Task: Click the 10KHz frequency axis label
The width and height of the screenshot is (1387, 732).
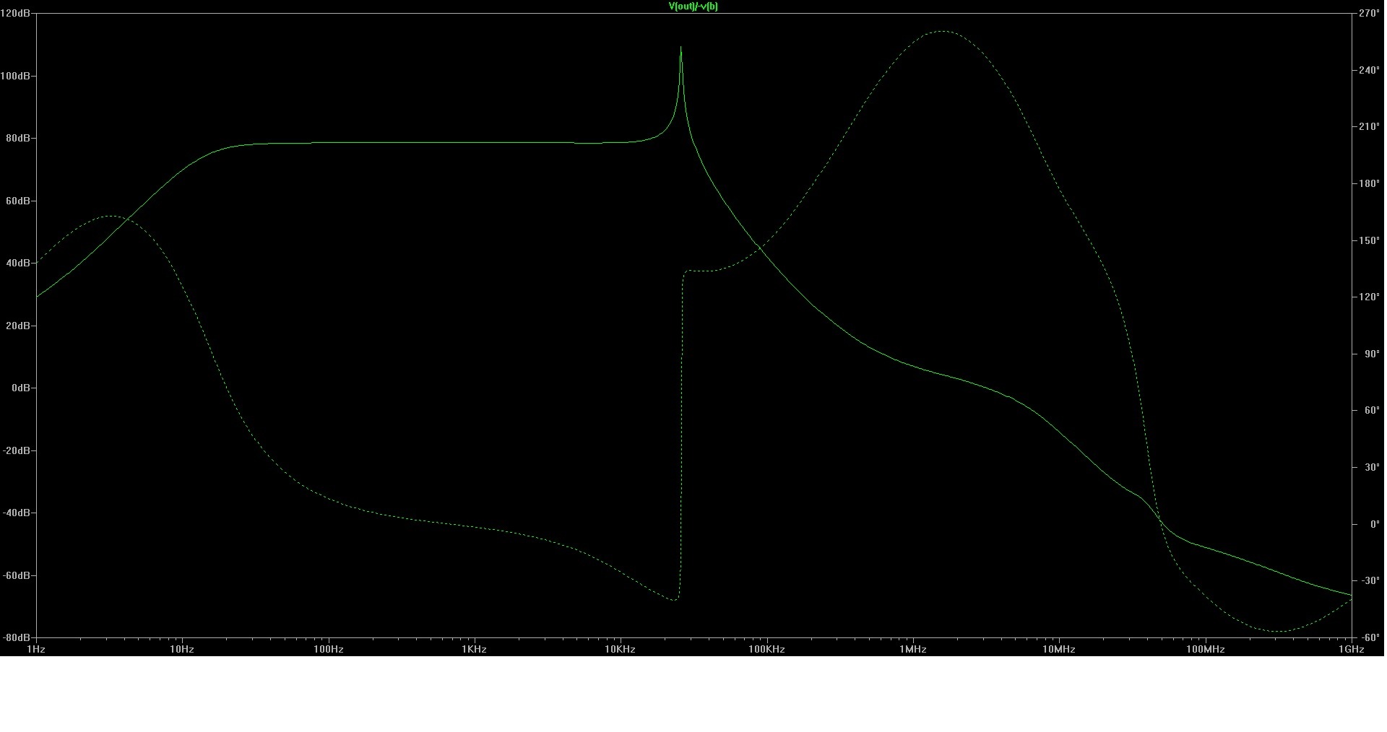Action: 621,650
